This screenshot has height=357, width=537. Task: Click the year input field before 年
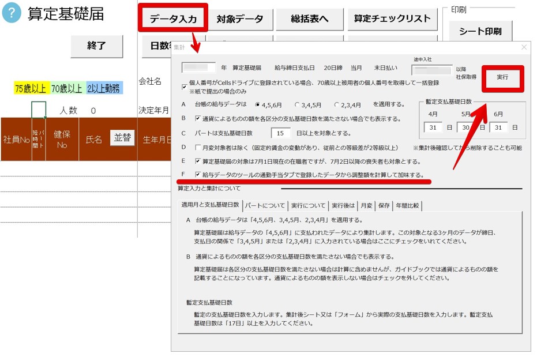click(x=198, y=67)
